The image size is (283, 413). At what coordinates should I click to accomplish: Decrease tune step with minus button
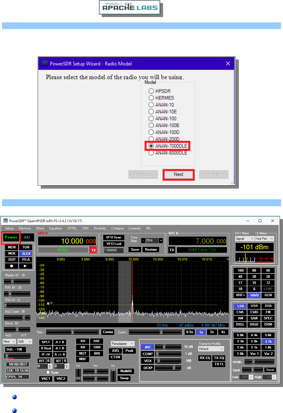pyautogui.click(x=143, y=240)
